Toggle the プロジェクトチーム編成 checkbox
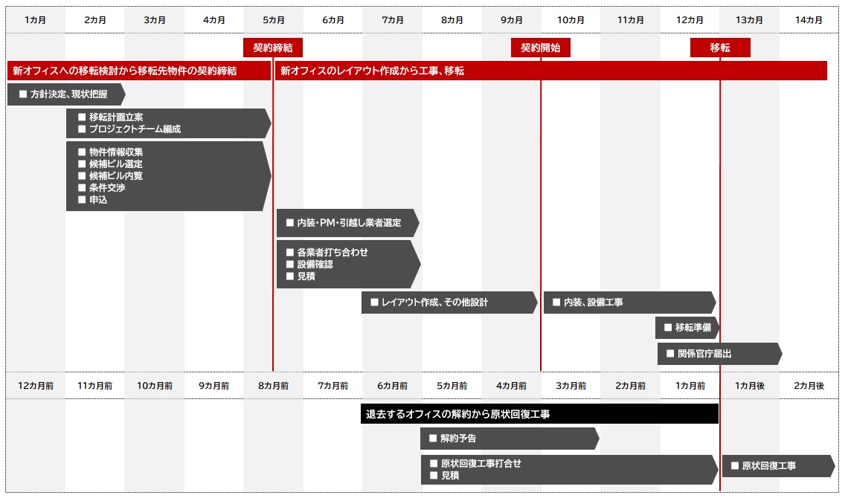 click(83, 129)
